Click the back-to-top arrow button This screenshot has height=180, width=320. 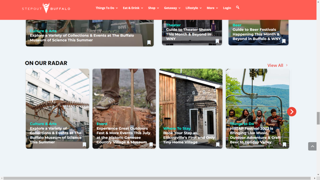coord(312,146)
